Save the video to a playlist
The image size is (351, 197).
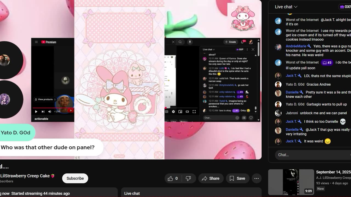tap(237, 178)
